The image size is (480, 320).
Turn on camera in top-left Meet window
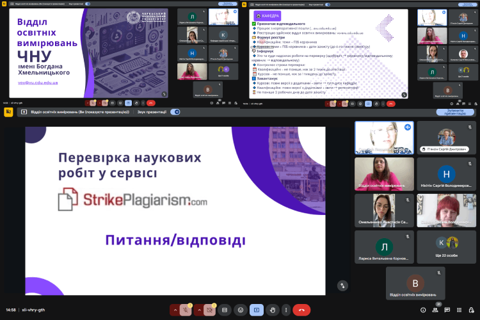click(105, 103)
